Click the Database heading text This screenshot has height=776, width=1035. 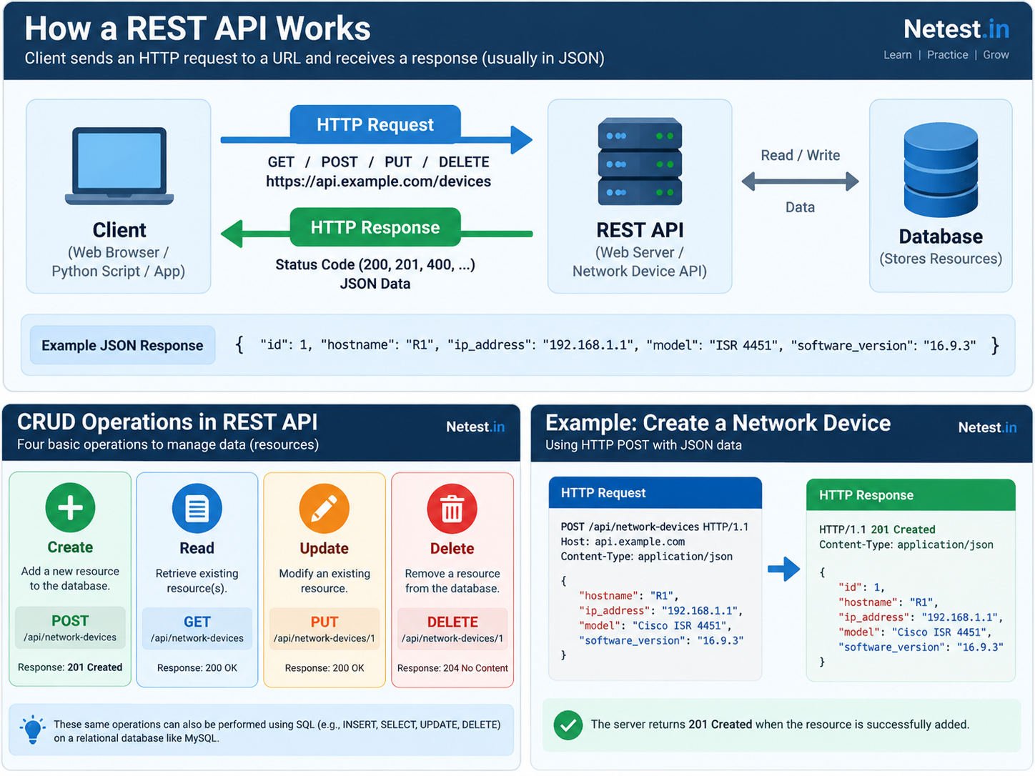941,237
